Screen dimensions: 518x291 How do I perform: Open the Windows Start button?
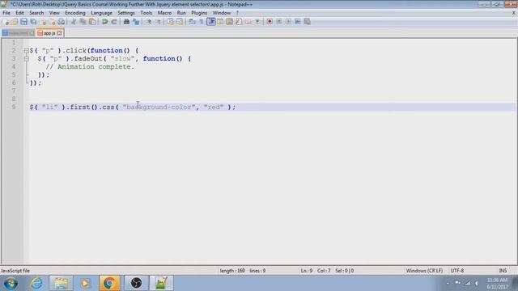point(11,283)
